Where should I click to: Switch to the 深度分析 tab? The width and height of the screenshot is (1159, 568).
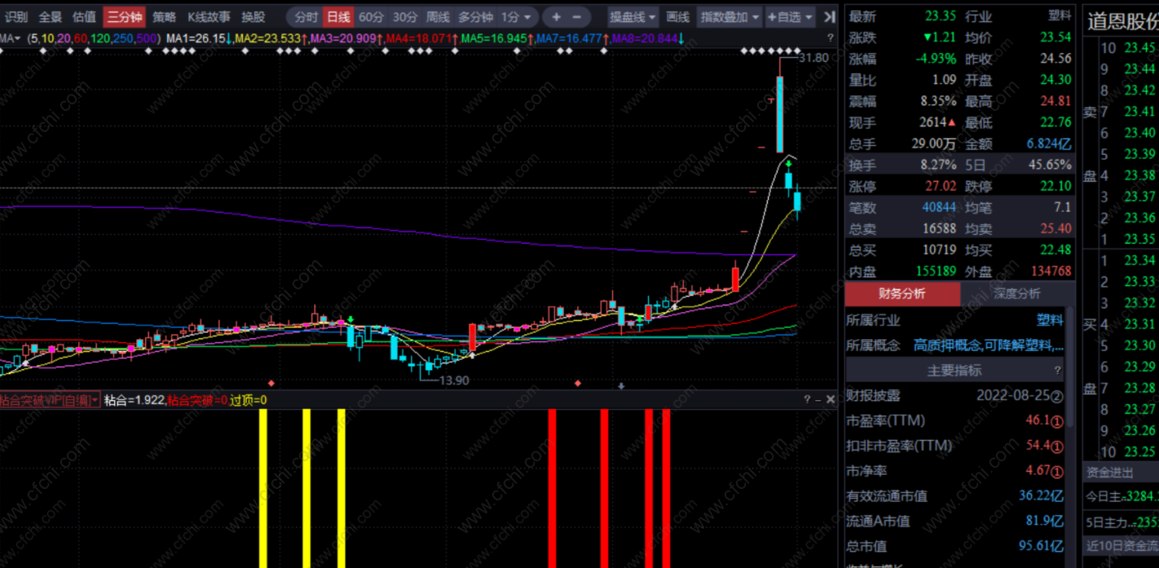(x=1016, y=293)
